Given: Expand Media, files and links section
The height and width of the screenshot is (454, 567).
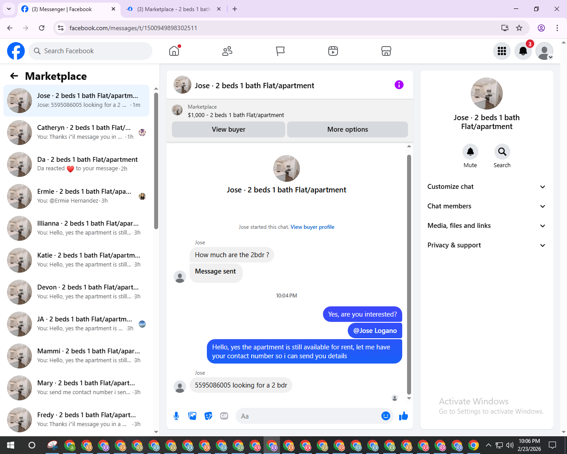Looking at the screenshot, I should 486,226.
